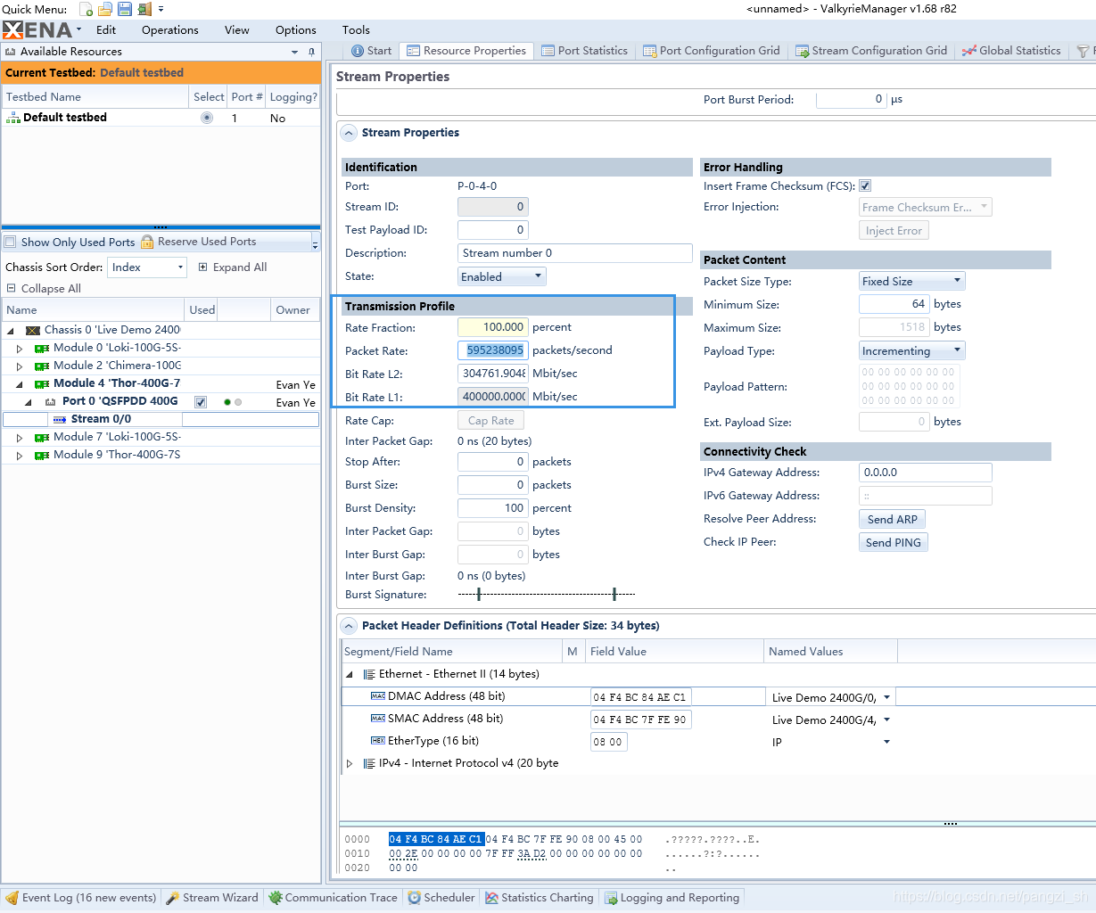
Task: Select the Stream 0/0 arrow icon
Action: coord(60,419)
